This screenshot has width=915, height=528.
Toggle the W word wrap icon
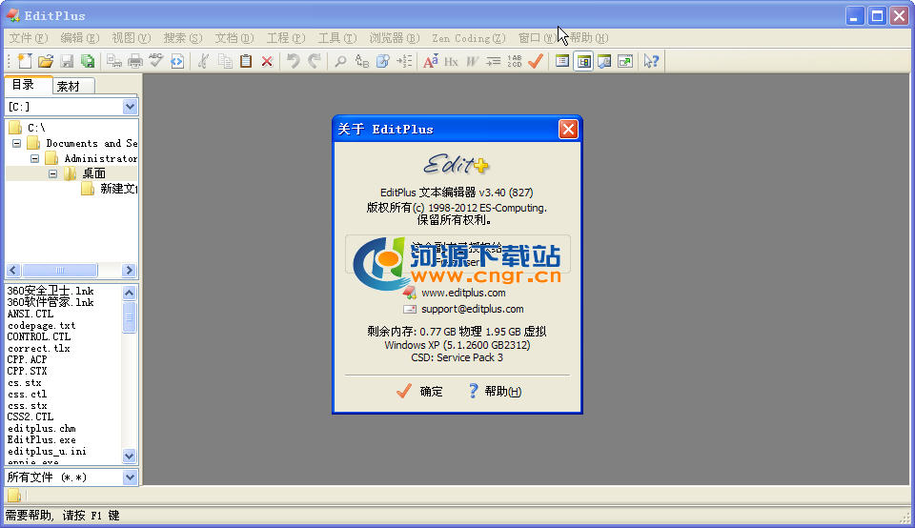click(472, 61)
